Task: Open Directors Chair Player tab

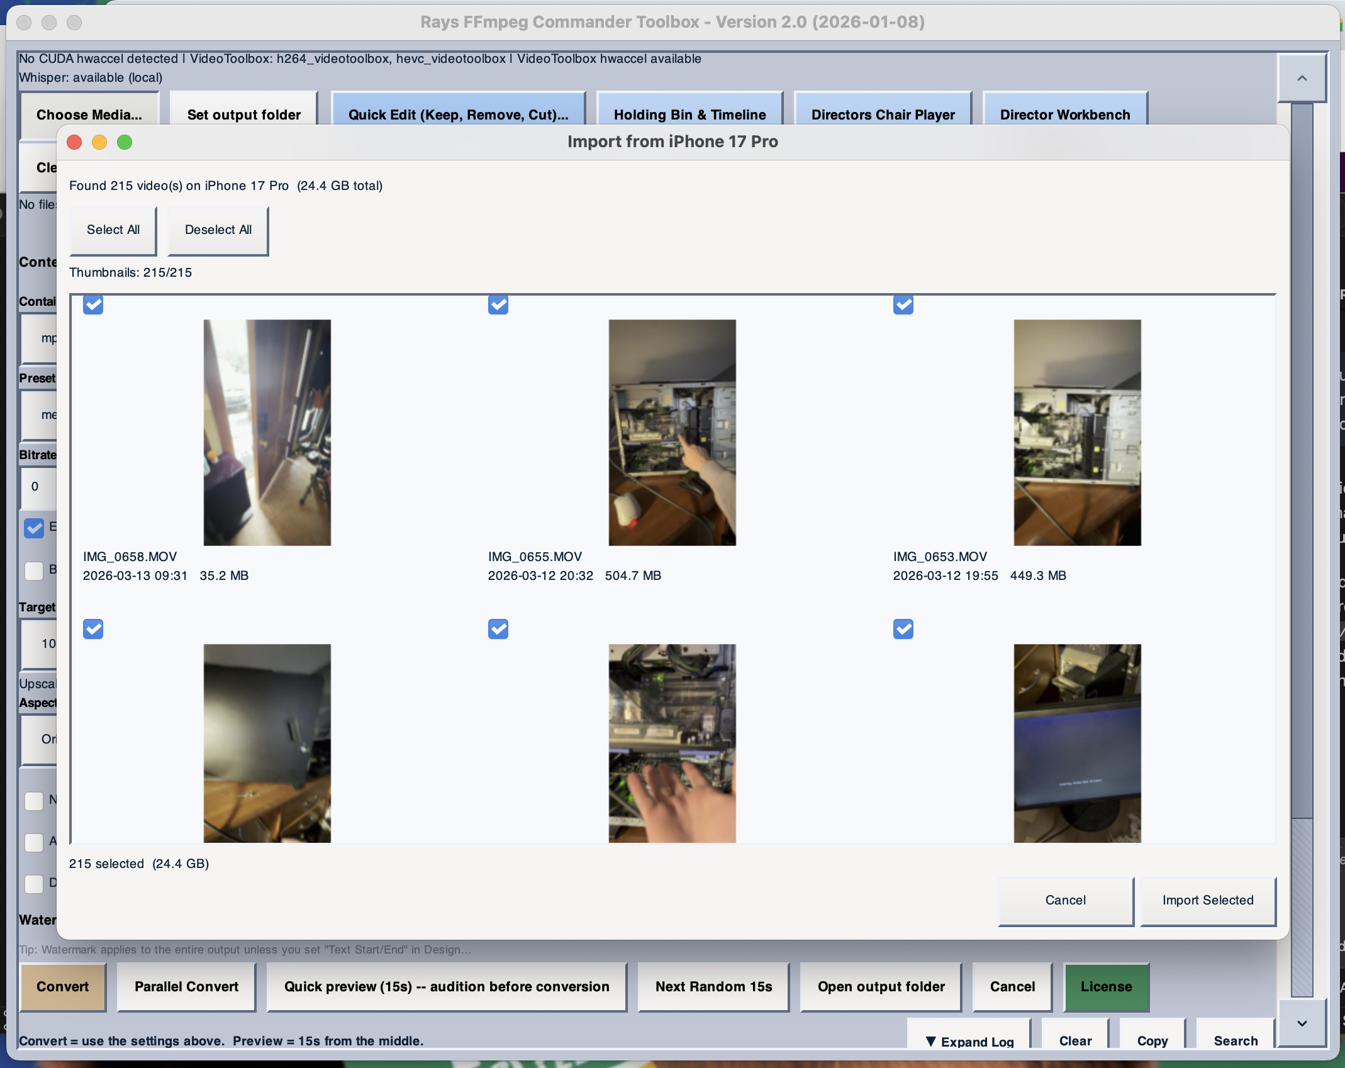Action: point(883,114)
